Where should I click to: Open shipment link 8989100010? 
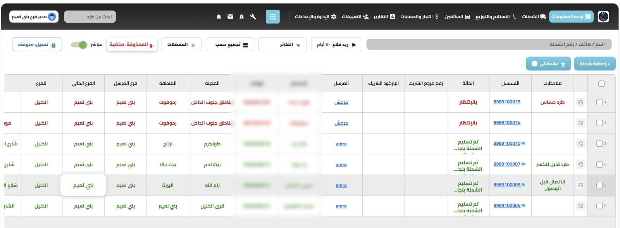click(507, 144)
